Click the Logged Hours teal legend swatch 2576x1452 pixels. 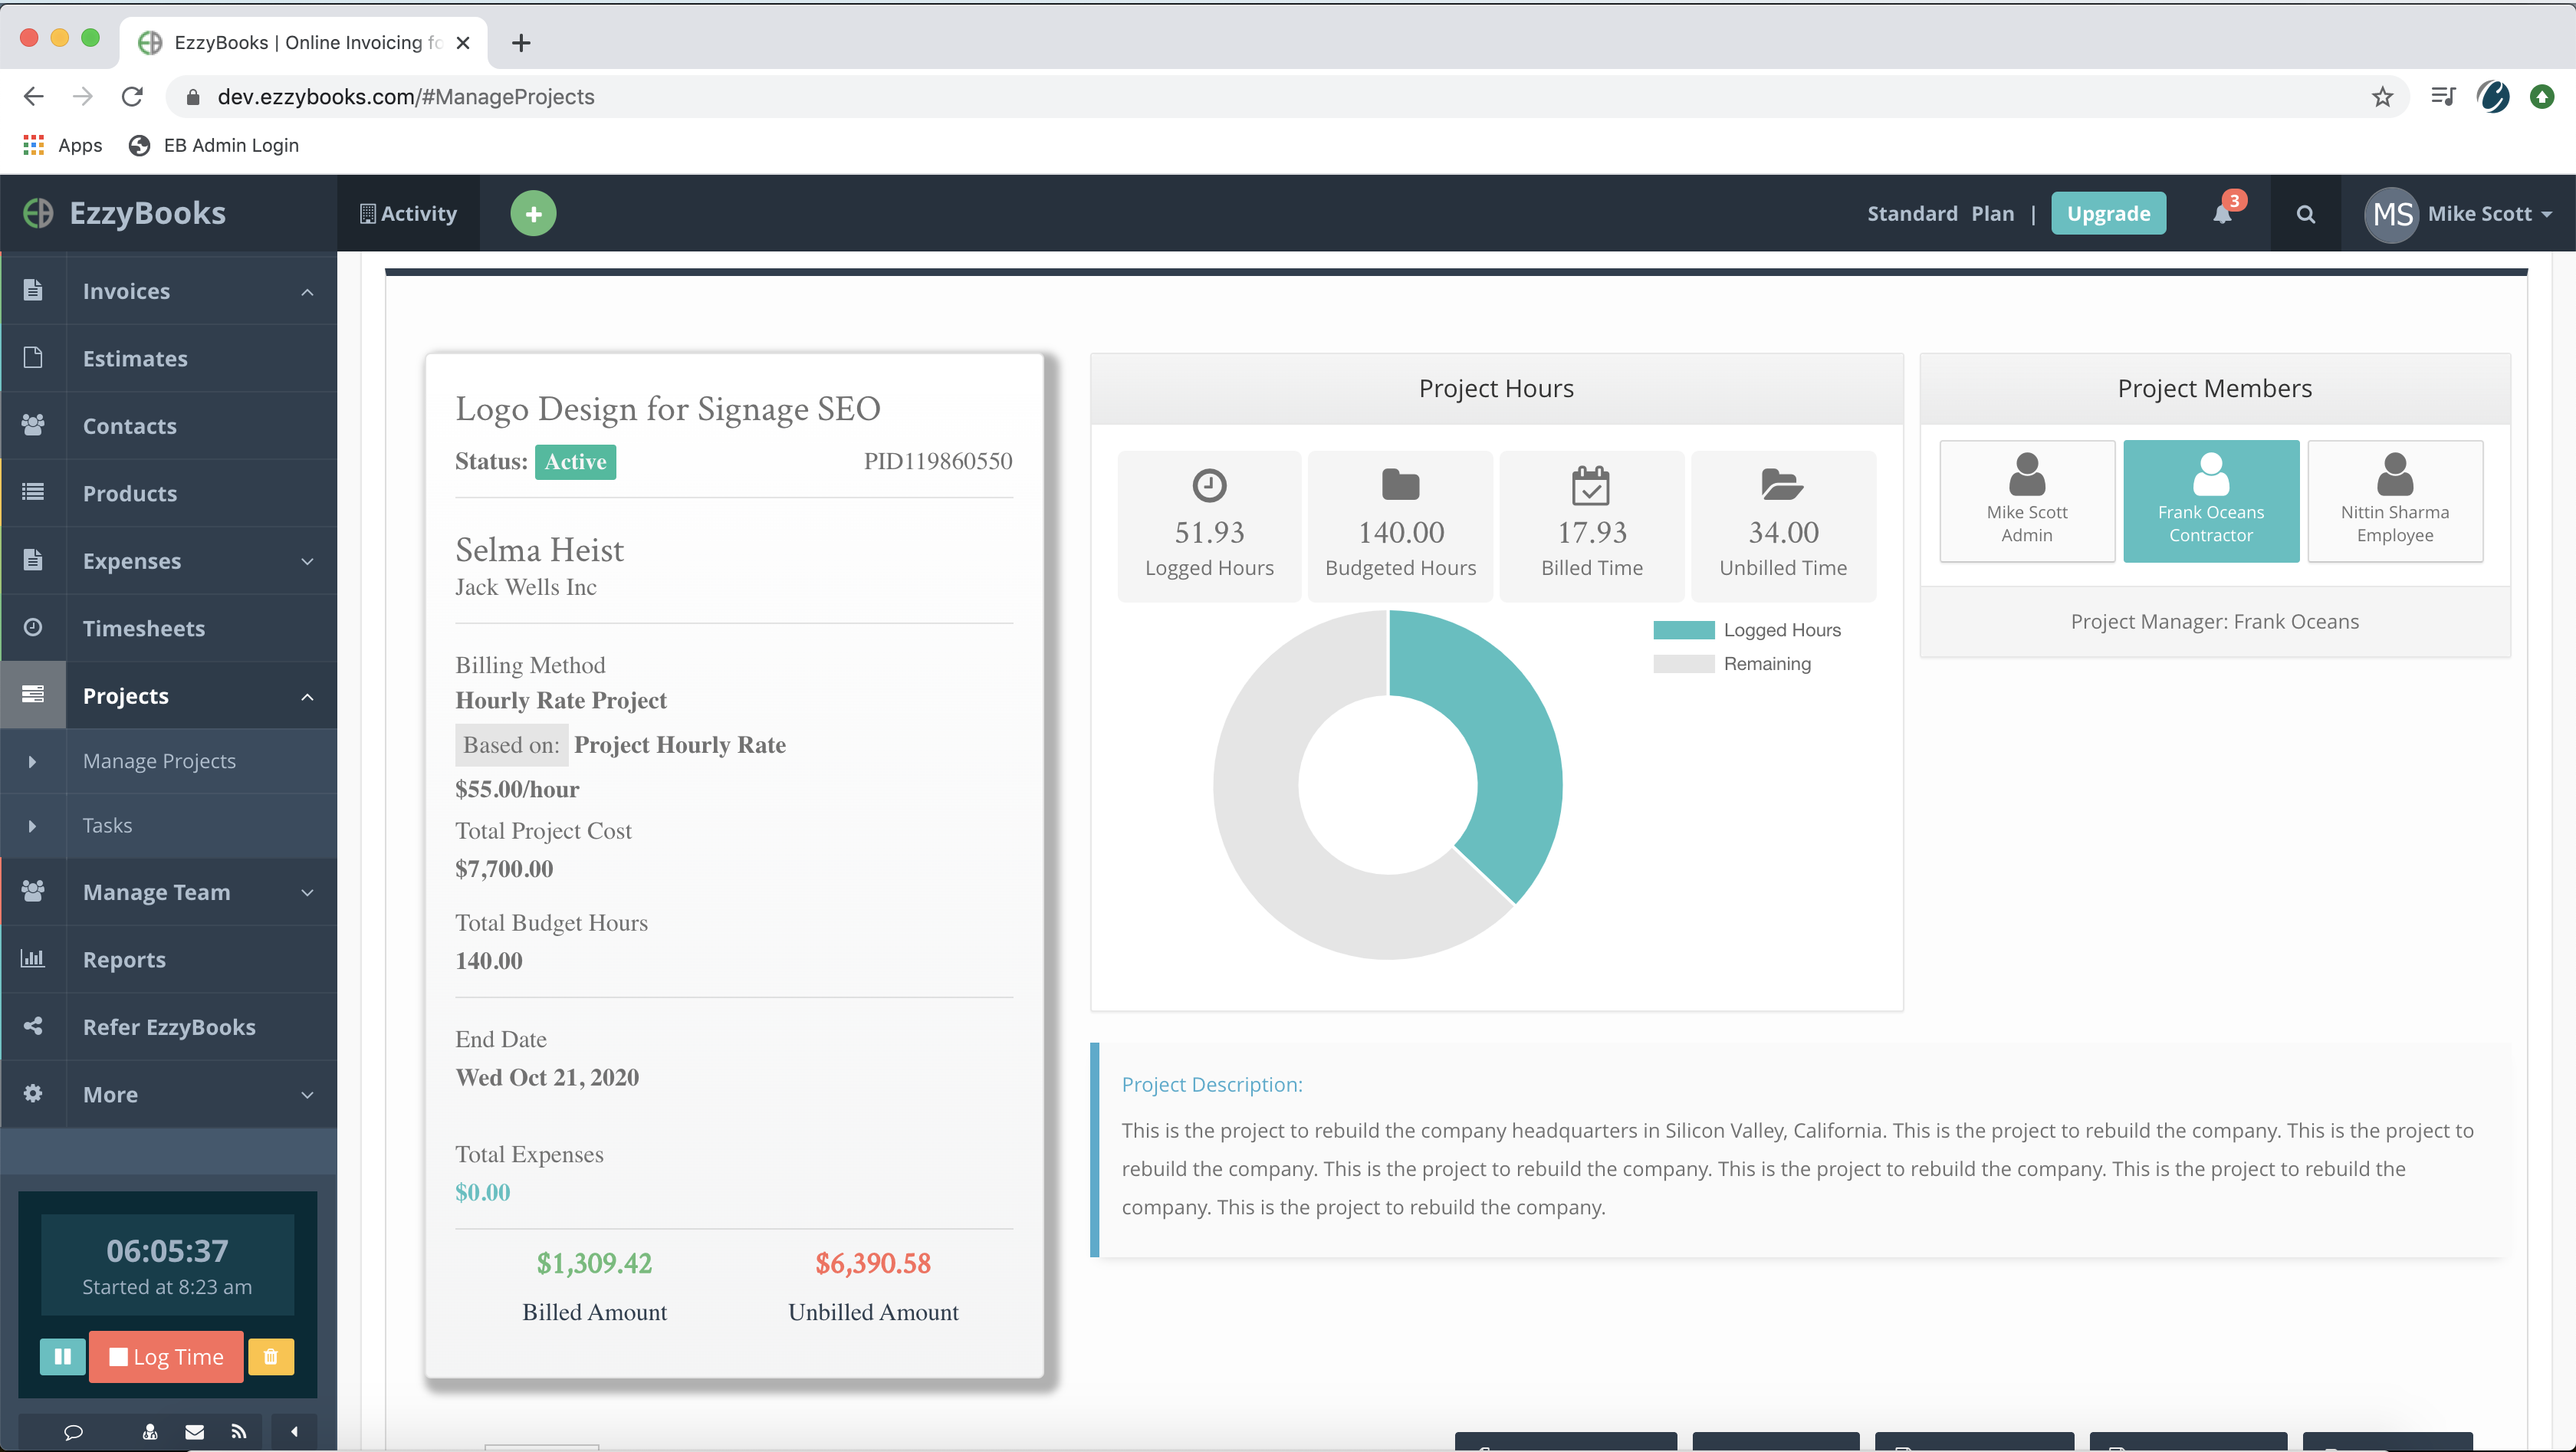coord(1683,630)
